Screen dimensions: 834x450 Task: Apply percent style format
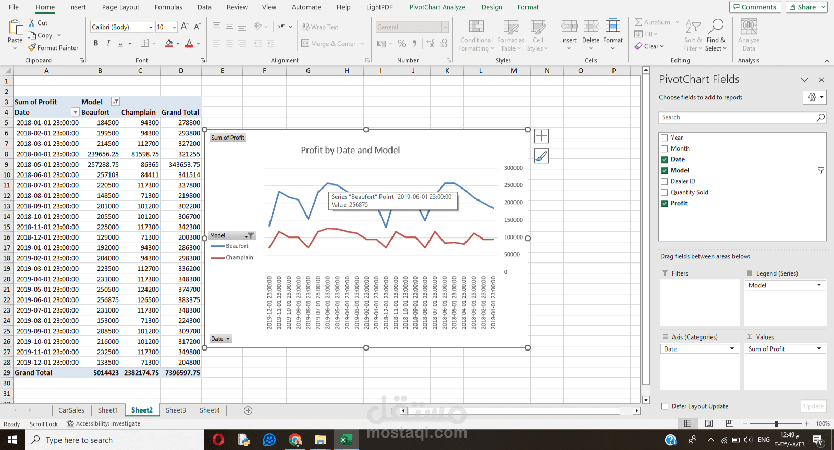[x=402, y=44]
